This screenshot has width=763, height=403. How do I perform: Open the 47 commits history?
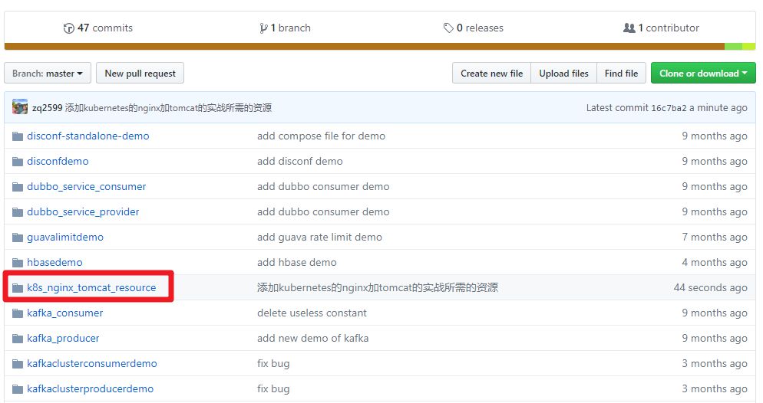[x=98, y=28]
